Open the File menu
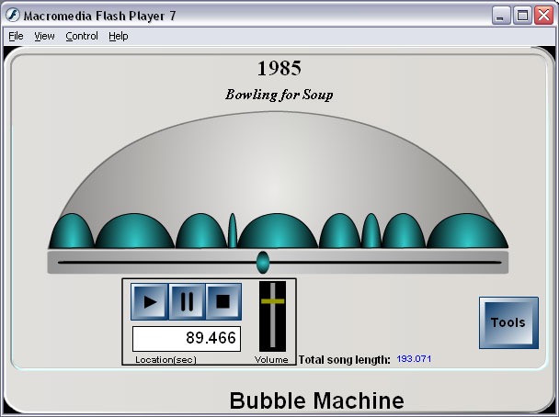 tap(16, 36)
